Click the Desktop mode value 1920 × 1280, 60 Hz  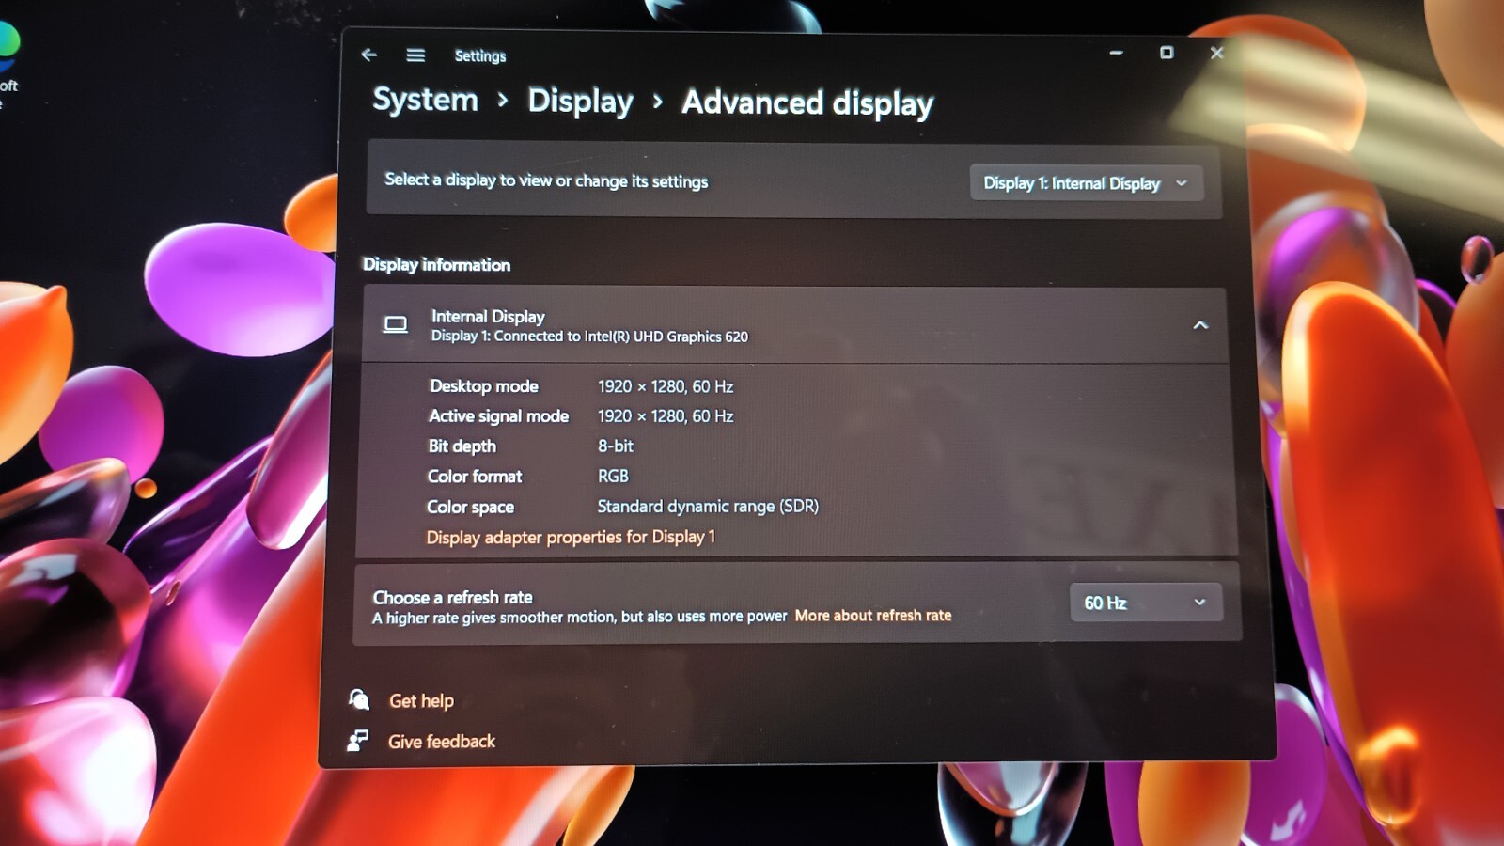666,386
